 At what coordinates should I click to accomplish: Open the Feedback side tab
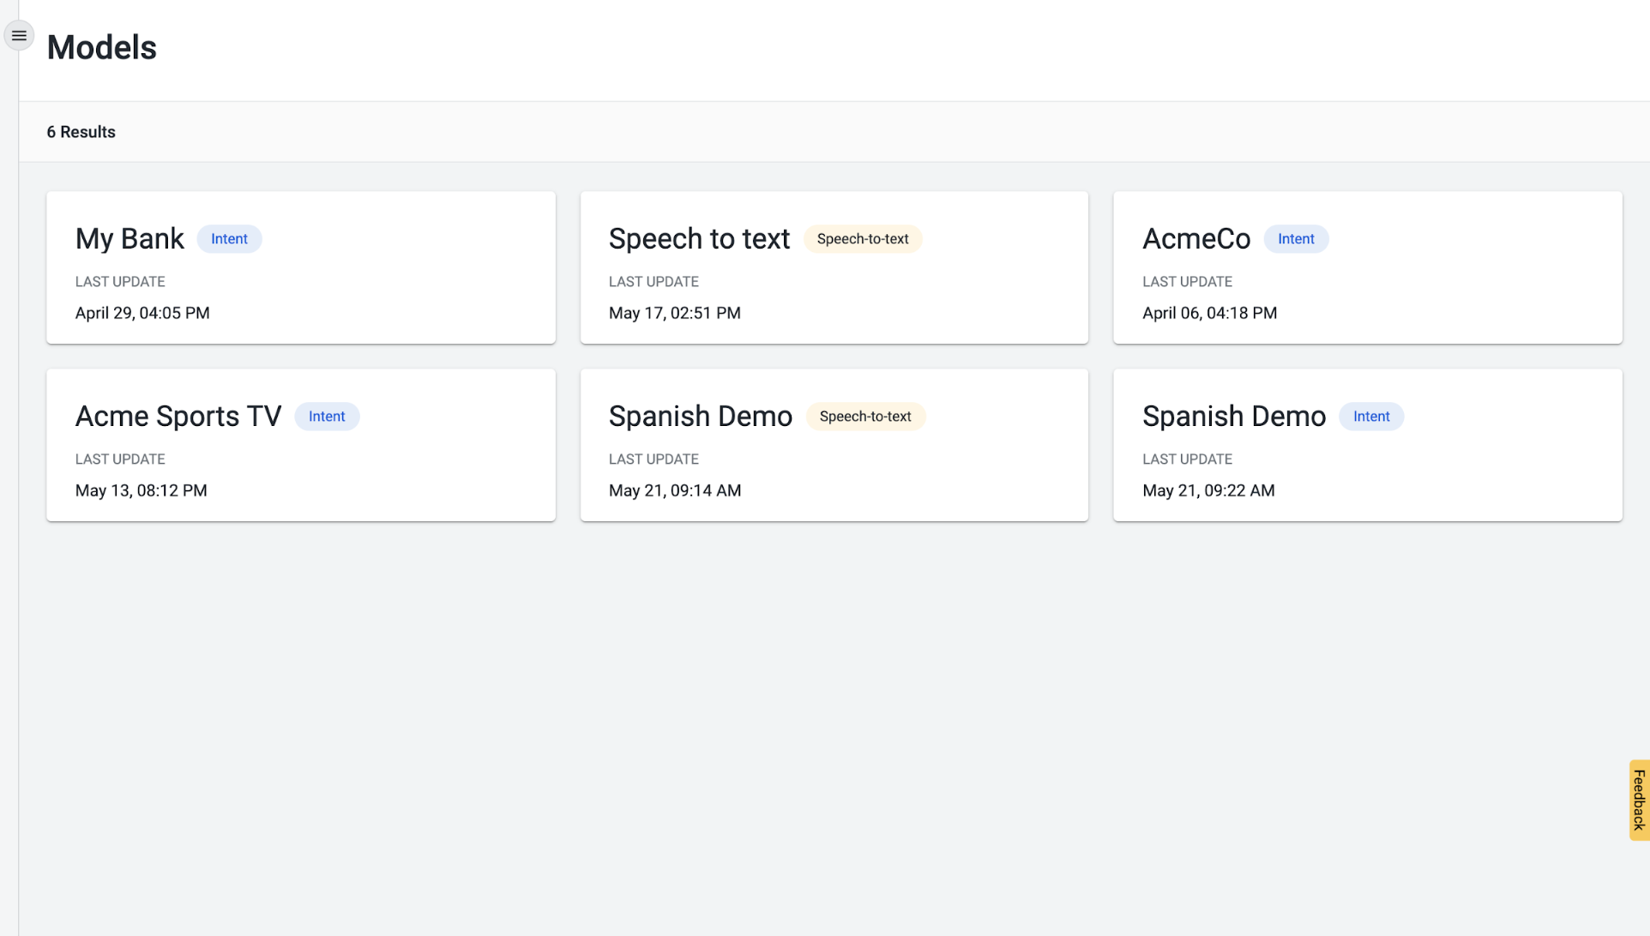pyautogui.click(x=1639, y=800)
